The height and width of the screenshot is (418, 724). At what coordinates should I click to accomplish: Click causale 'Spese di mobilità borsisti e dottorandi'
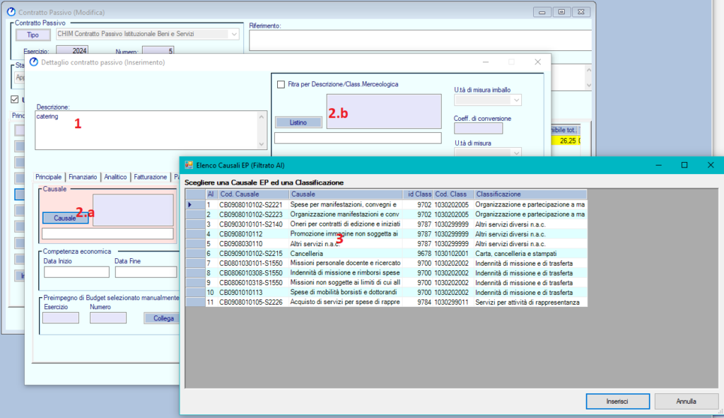(344, 292)
